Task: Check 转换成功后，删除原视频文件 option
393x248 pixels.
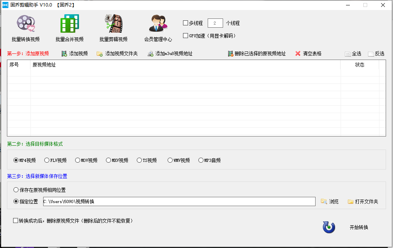Action: [x=15, y=221]
